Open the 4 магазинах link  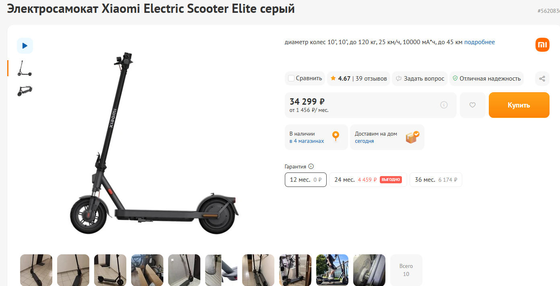click(x=309, y=141)
